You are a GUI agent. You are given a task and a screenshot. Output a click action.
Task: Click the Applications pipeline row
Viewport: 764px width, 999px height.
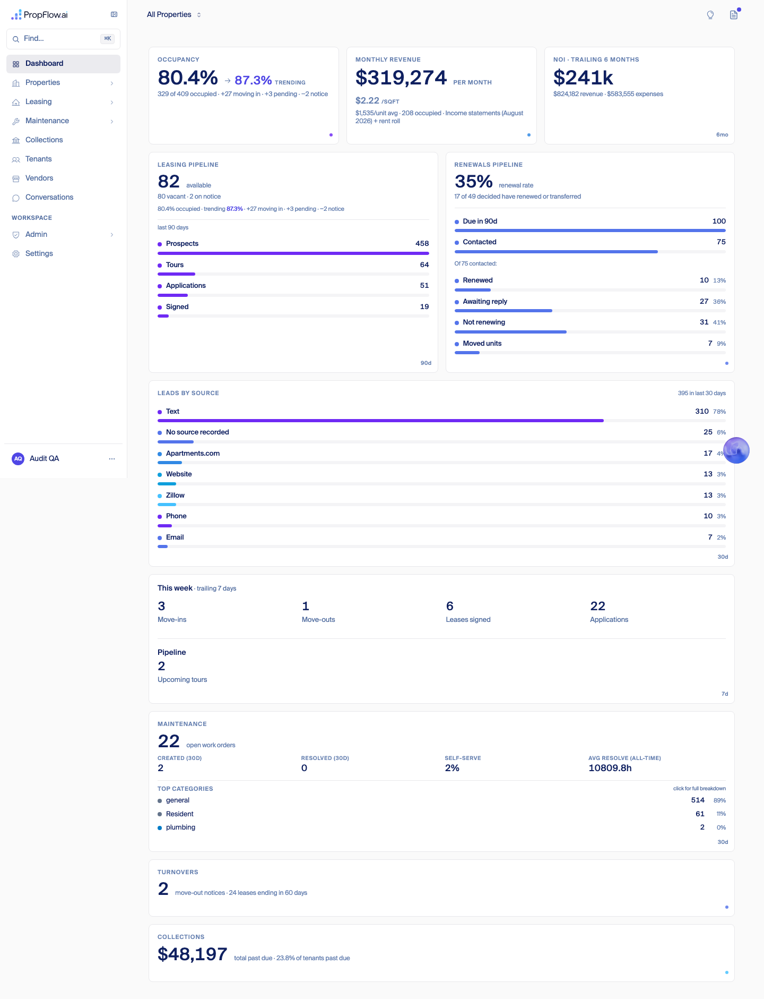[x=293, y=290]
